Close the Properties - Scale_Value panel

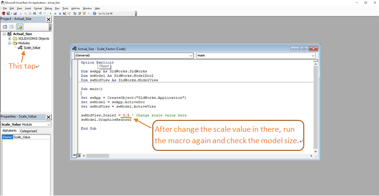[x=49, y=117]
